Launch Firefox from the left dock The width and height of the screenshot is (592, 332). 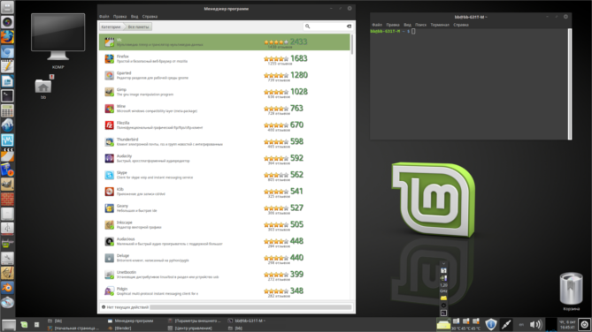click(x=7, y=37)
